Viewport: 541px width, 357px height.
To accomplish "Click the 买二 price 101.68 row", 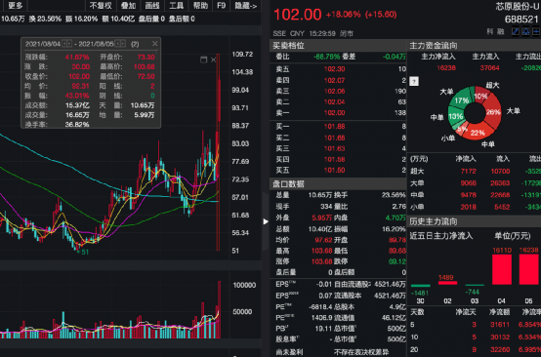I will (x=338, y=138).
